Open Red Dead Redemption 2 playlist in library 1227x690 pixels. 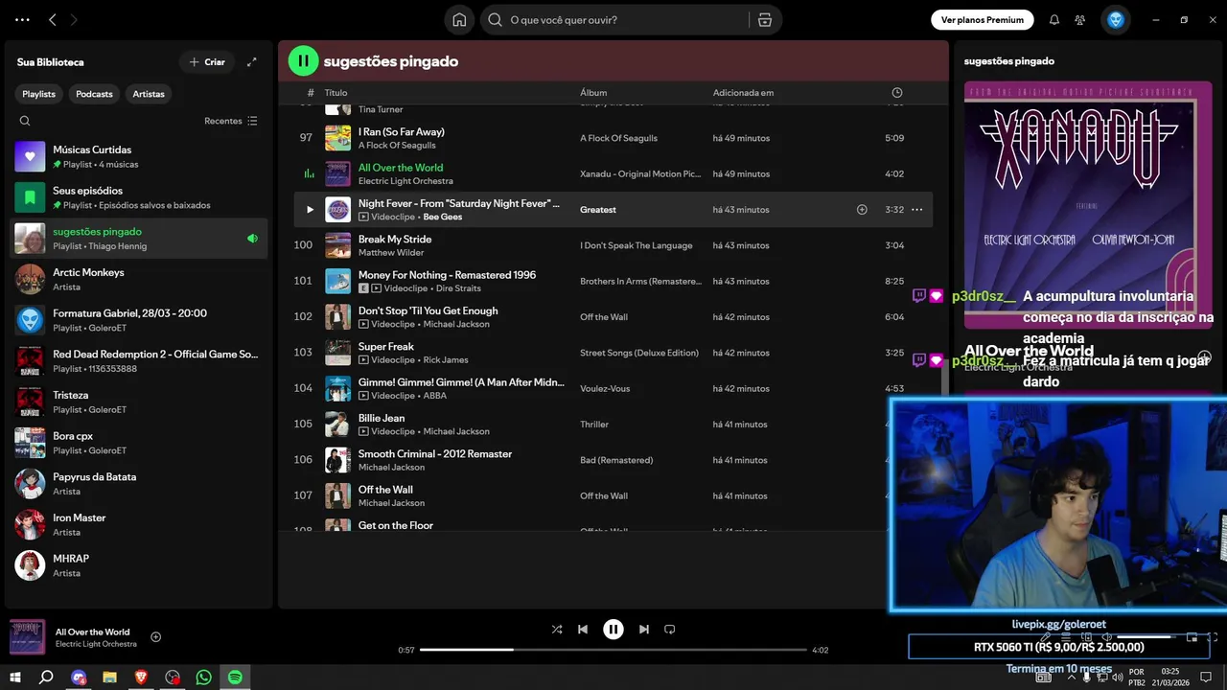pos(136,360)
